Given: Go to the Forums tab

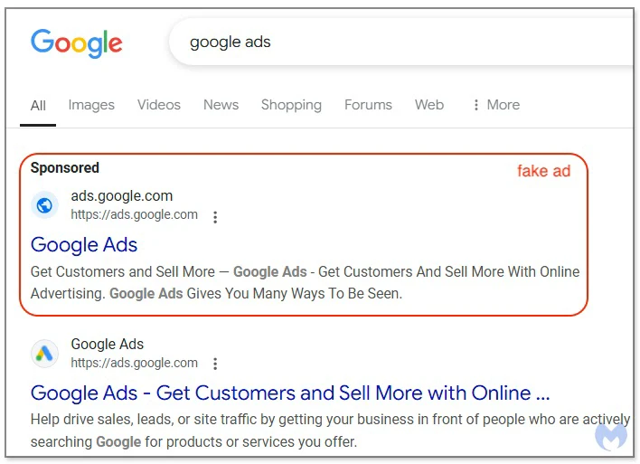Looking at the screenshot, I should (x=368, y=105).
